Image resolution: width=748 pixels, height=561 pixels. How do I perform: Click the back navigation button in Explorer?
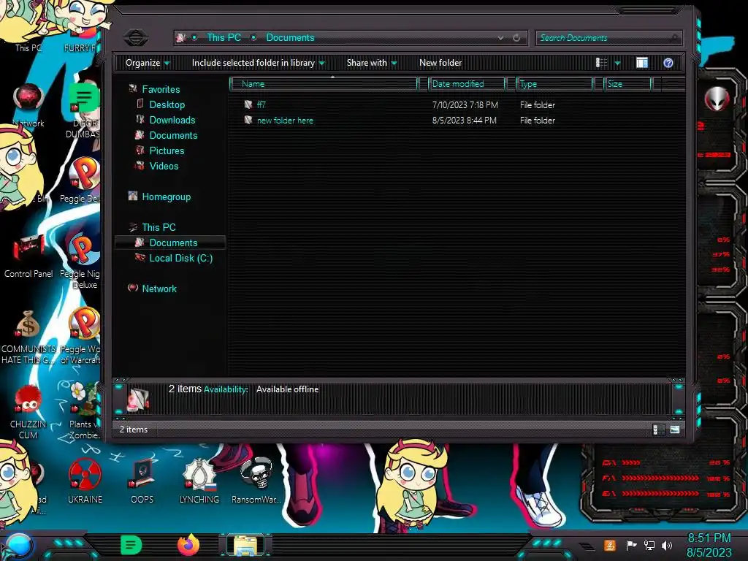(x=135, y=38)
